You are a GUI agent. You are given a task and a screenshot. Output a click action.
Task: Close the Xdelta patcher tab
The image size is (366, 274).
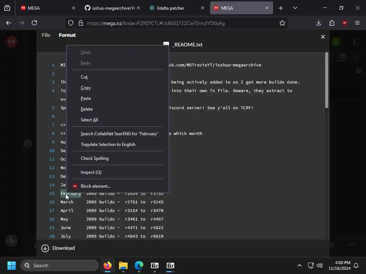[x=203, y=8]
